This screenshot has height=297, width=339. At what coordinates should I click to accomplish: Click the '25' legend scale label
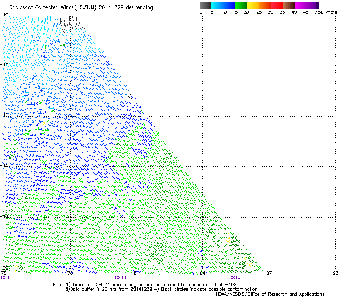tap(259, 12)
